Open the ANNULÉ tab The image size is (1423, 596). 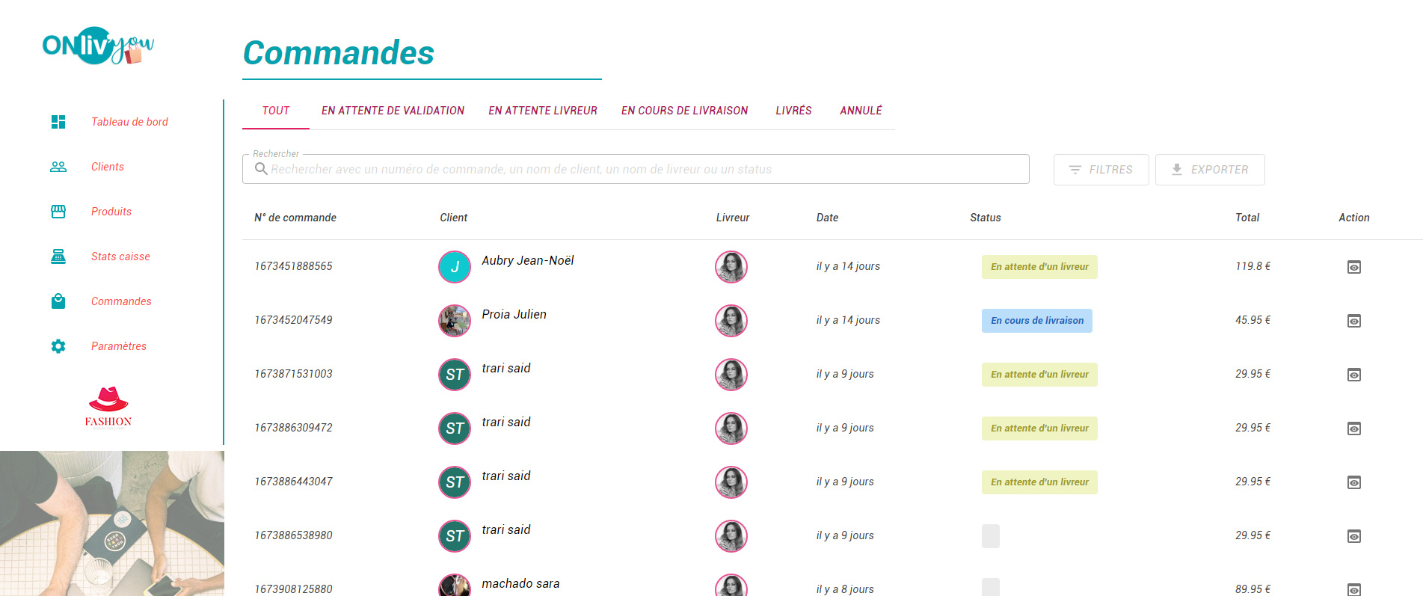point(861,111)
